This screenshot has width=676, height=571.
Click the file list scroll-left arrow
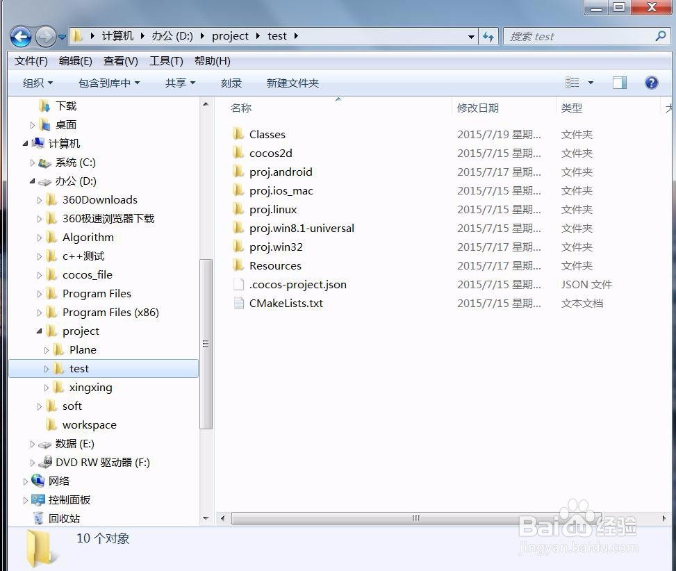tap(222, 518)
